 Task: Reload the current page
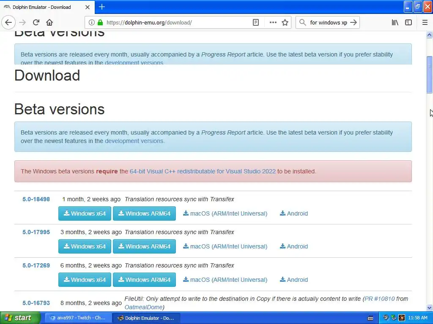tap(36, 23)
